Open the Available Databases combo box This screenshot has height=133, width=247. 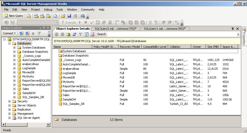click(38, 22)
